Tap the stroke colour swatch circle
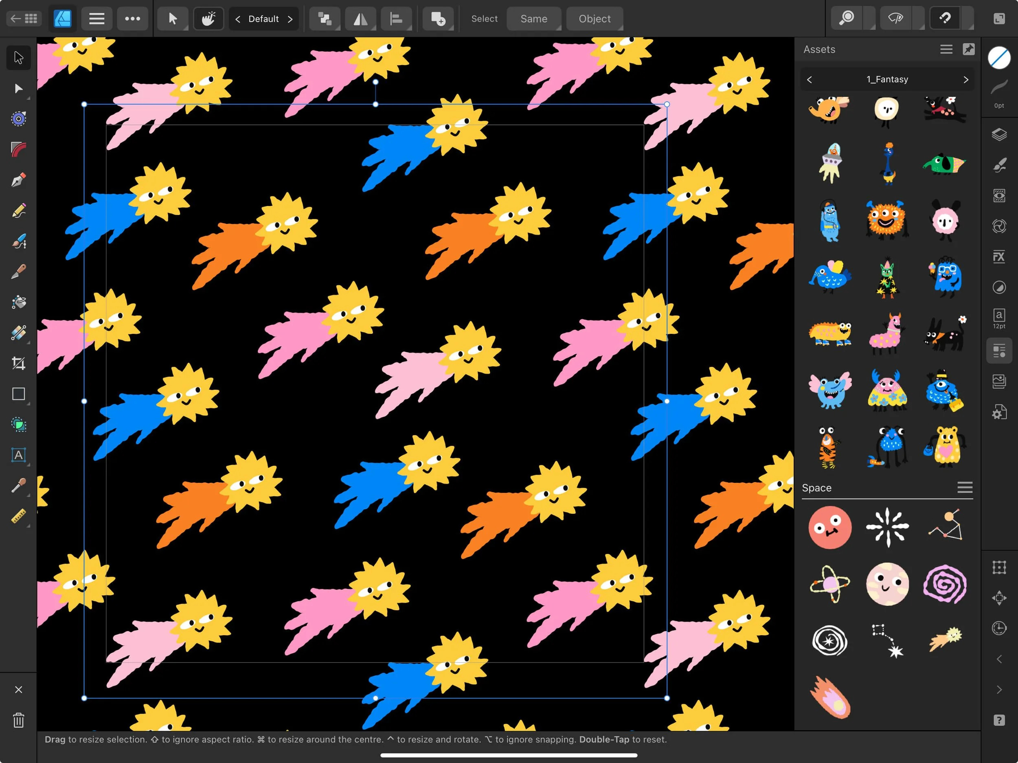Viewport: 1018px width, 763px height. tap(999, 57)
